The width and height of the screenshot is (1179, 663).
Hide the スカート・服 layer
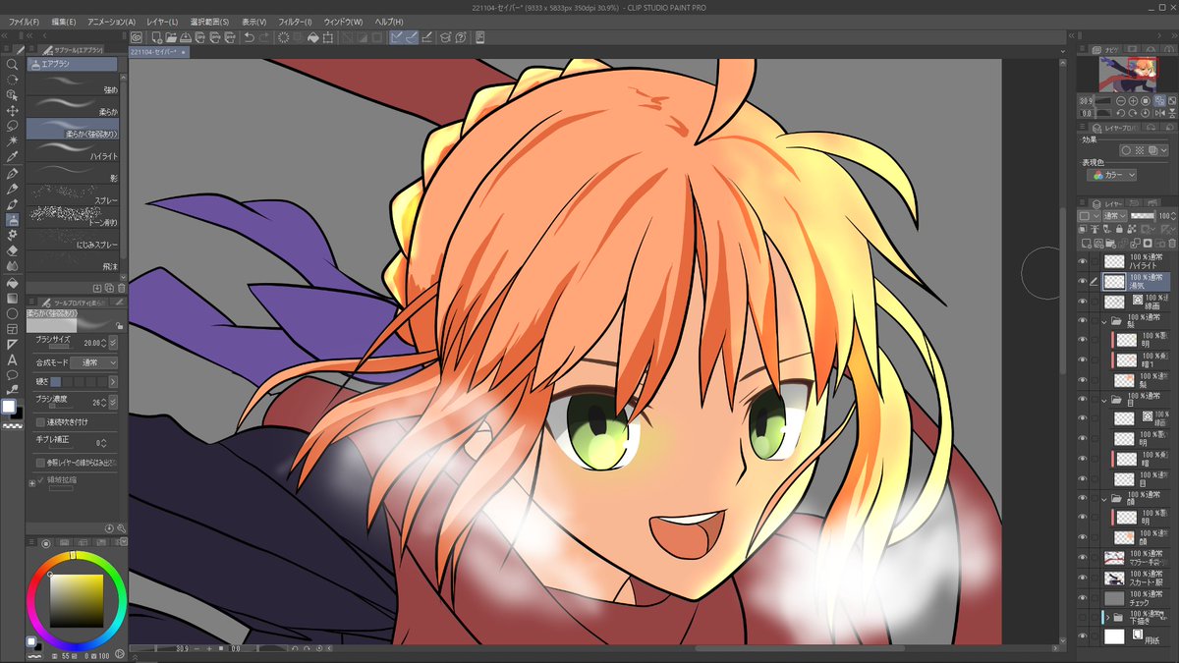pyautogui.click(x=1083, y=577)
